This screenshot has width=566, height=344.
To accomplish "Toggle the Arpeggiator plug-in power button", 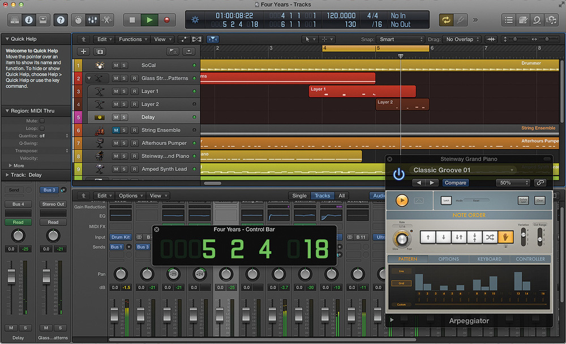I will (399, 174).
